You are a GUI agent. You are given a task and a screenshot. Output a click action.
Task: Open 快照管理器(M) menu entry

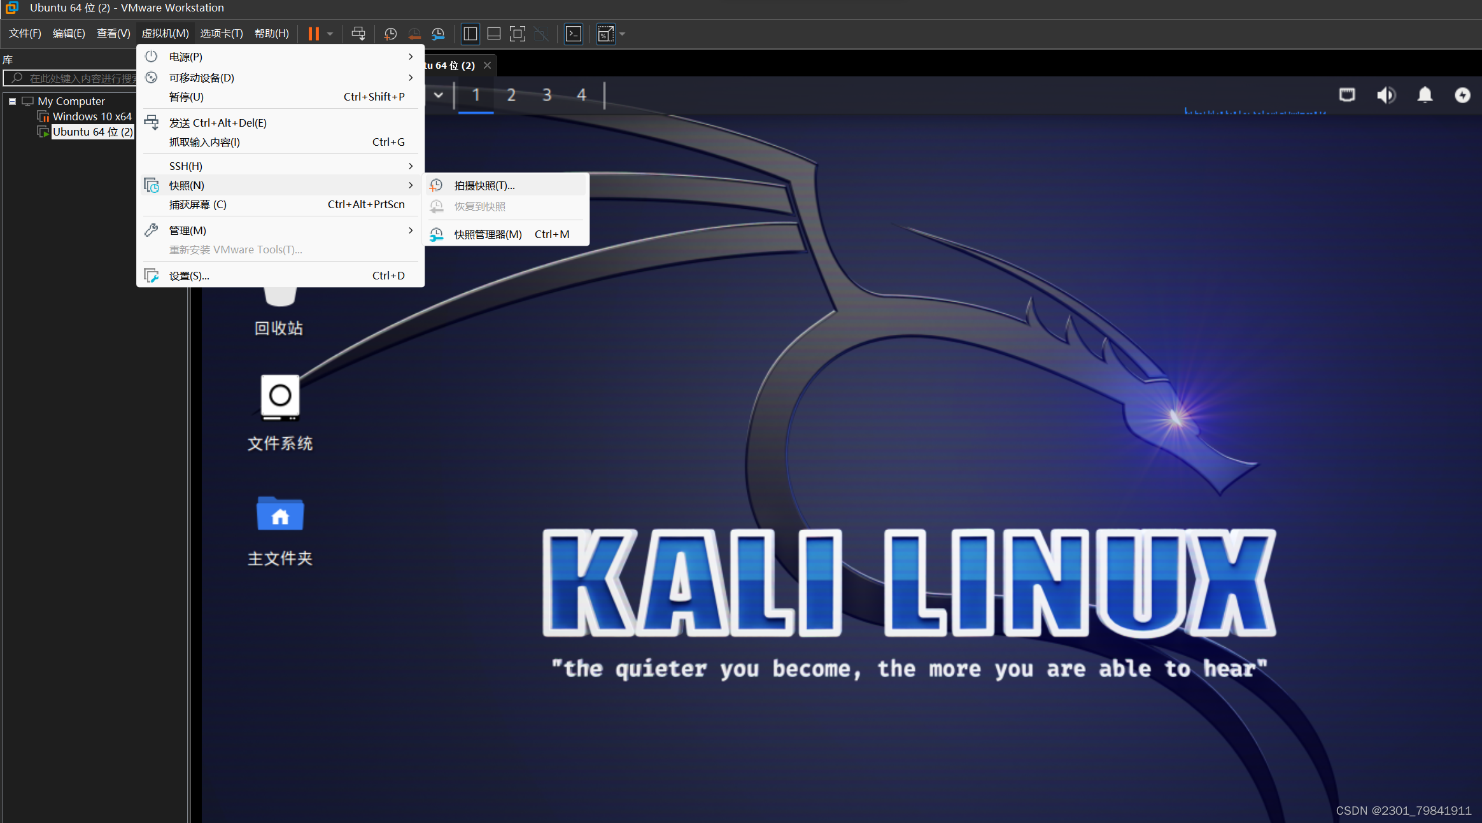pos(488,234)
